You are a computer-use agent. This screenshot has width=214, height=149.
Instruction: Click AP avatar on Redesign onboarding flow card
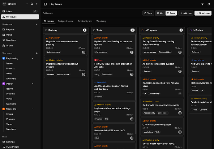coord(180,94)
